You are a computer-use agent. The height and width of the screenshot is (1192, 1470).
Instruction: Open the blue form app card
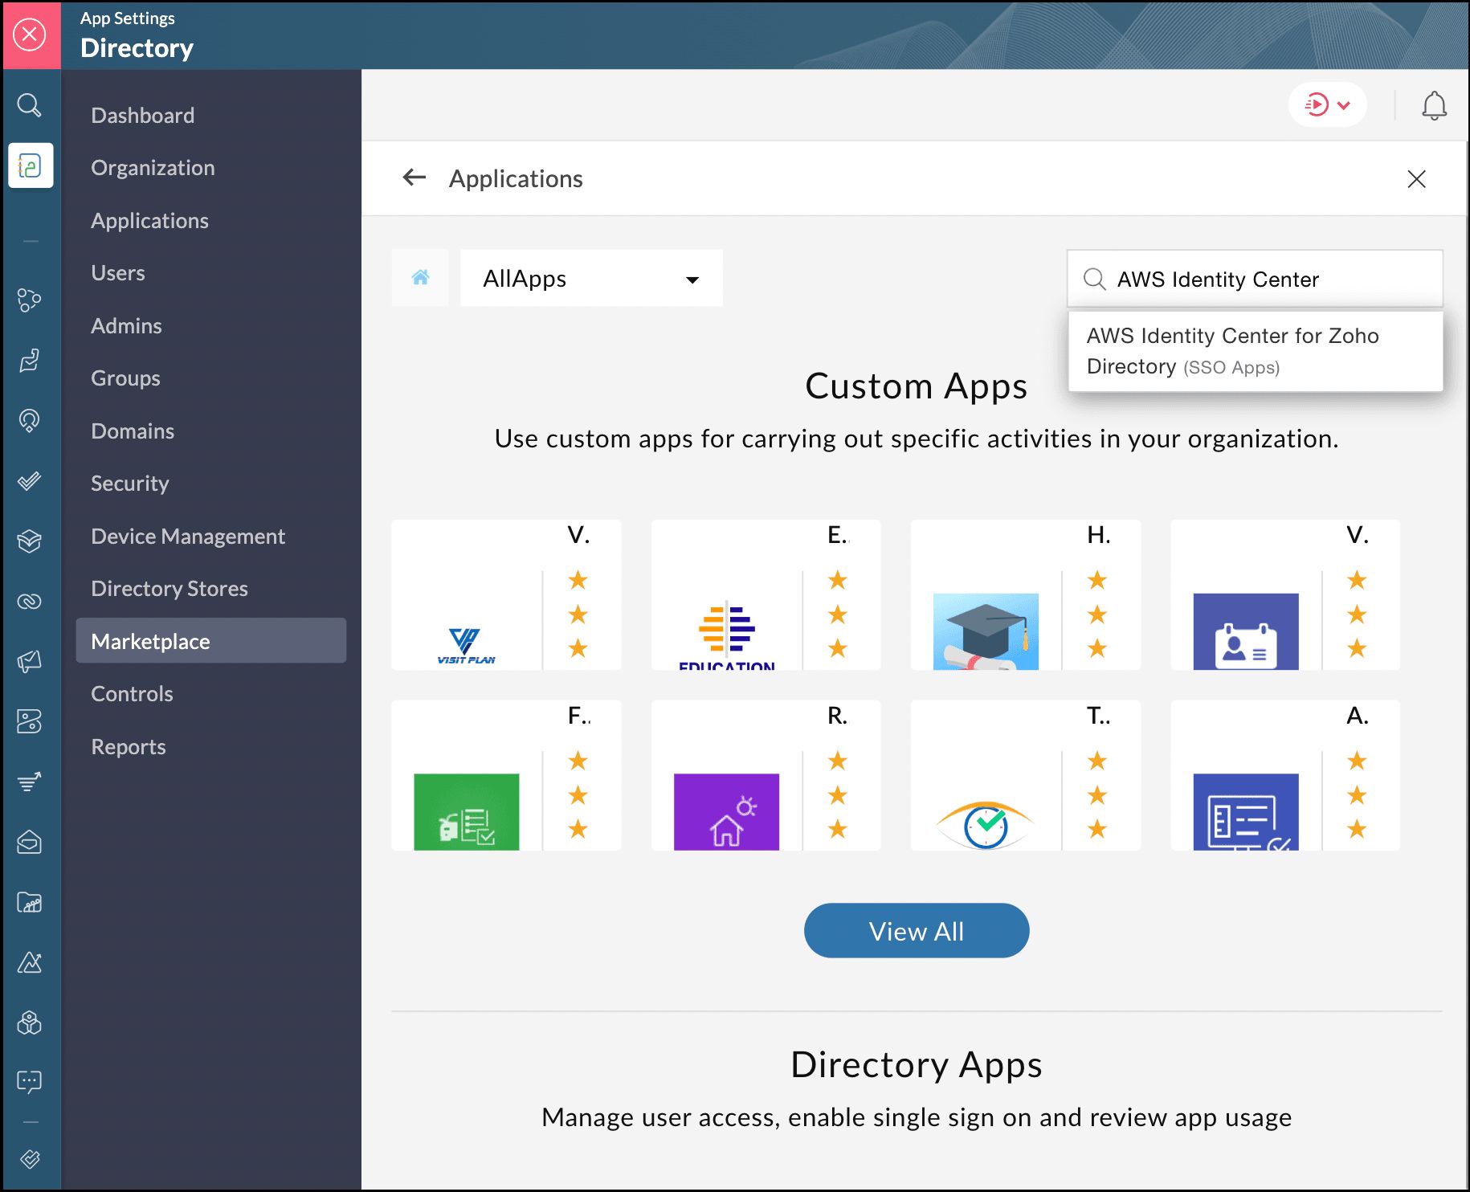coord(1285,775)
